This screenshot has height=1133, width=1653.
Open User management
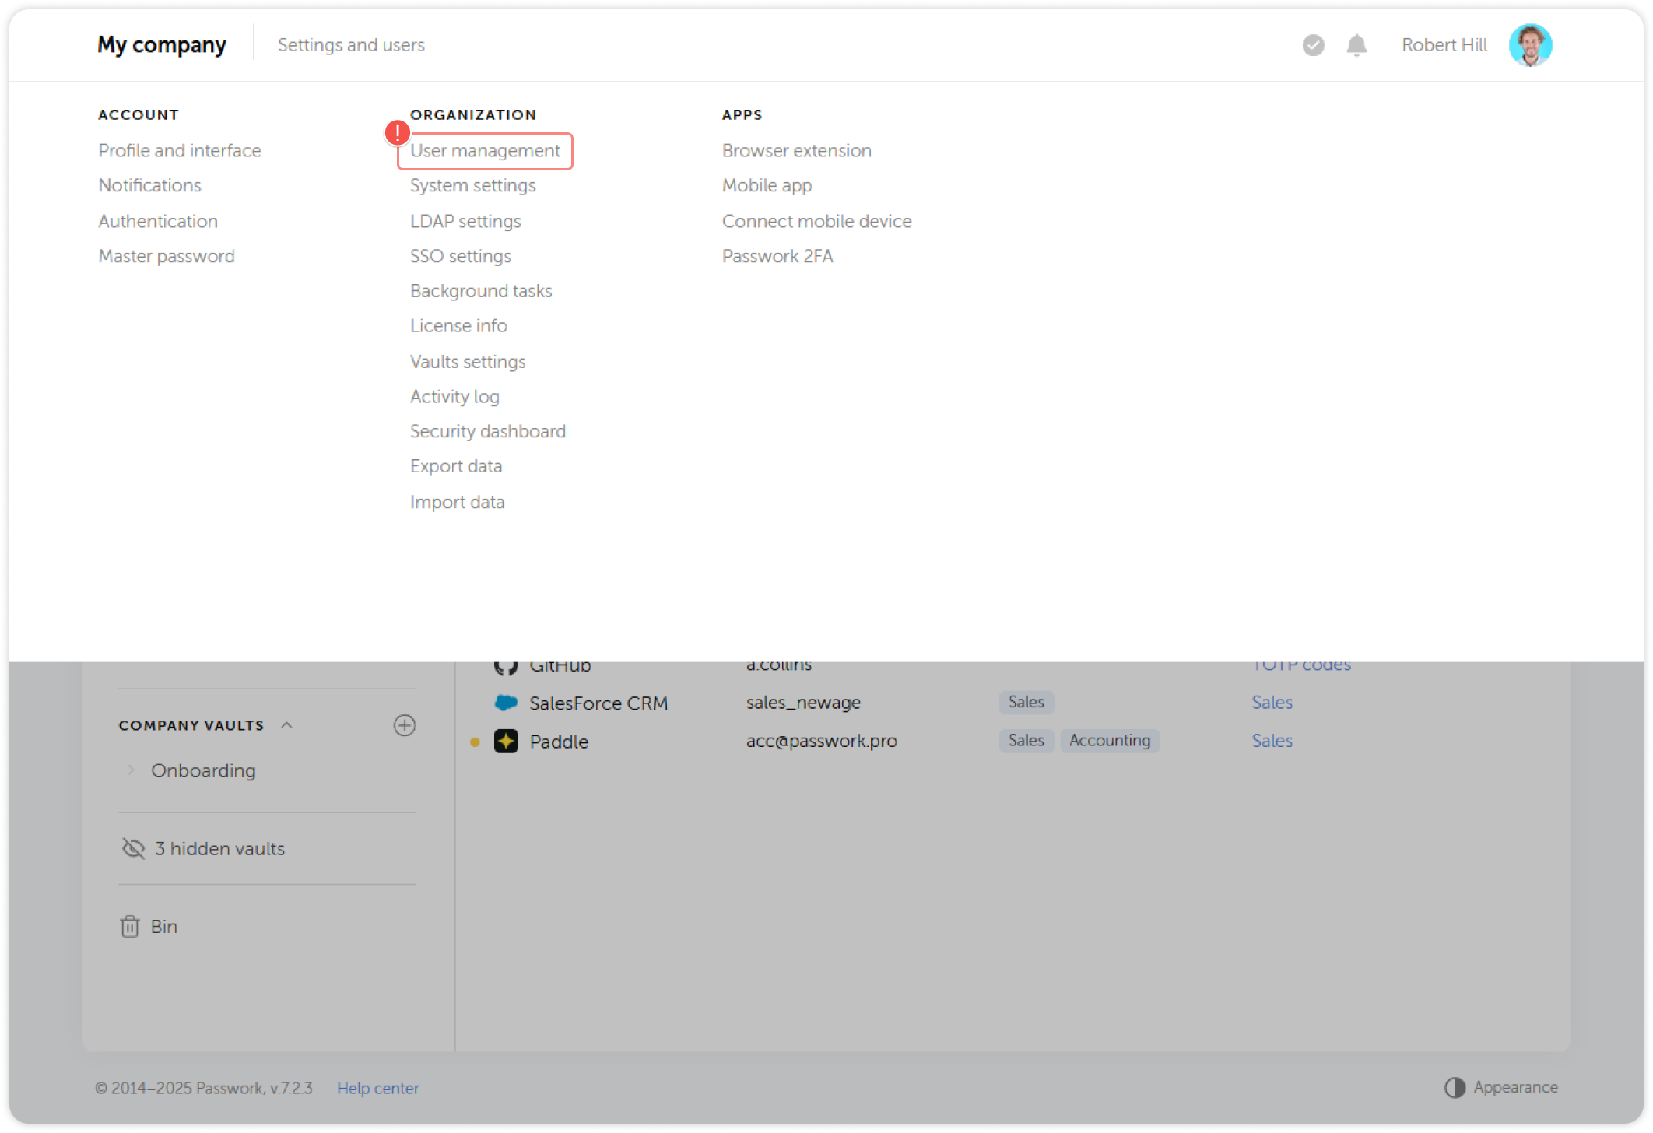coord(484,150)
